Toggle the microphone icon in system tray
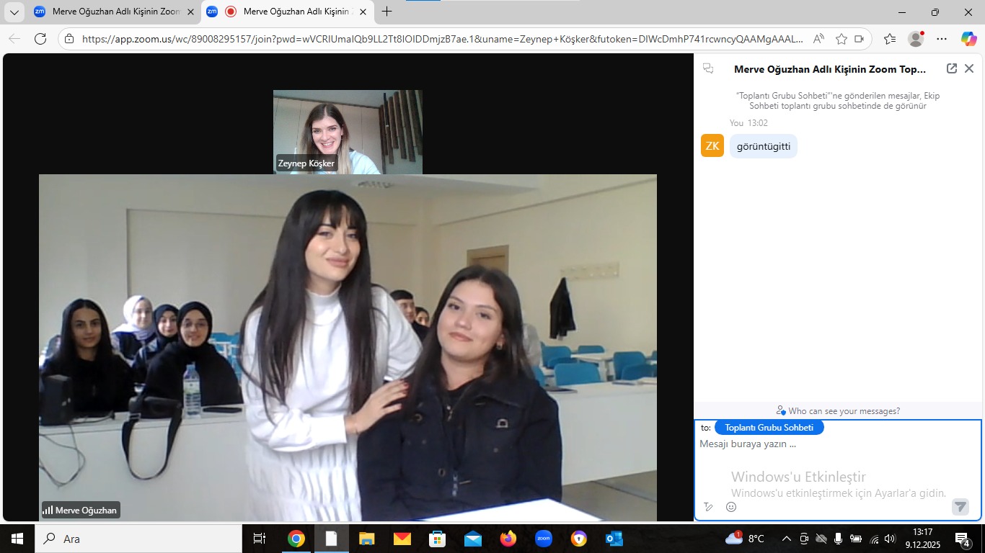This screenshot has height=553, width=985. pos(838,539)
